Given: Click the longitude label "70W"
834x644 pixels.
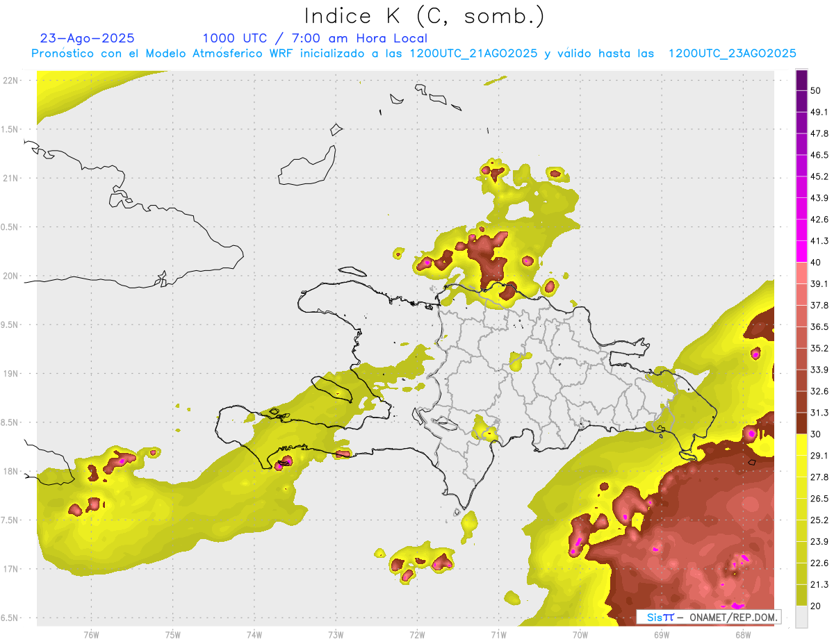Looking at the screenshot, I should 579,634.
